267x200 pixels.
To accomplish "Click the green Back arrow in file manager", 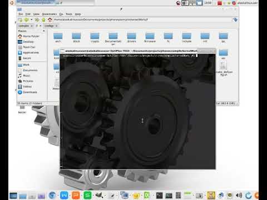I will 26,19.
